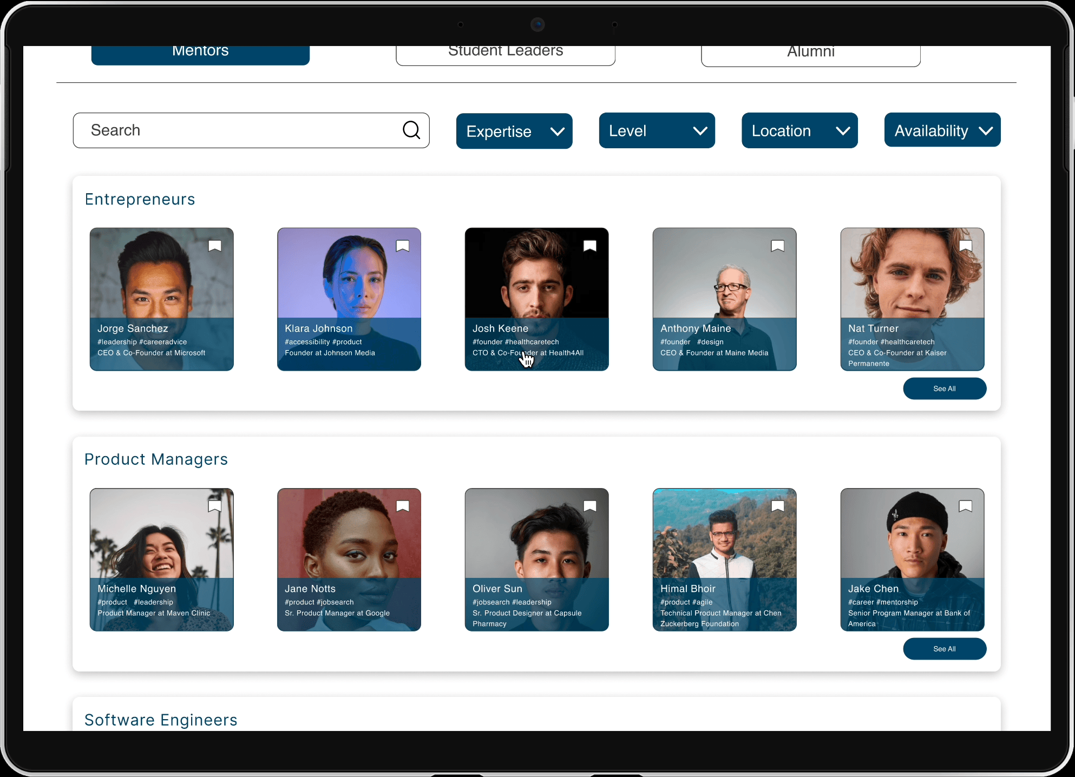This screenshot has height=777, width=1075.
Task: Bookmark Jorge Sanchez's mentor card
Action: [x=215, y=246]
